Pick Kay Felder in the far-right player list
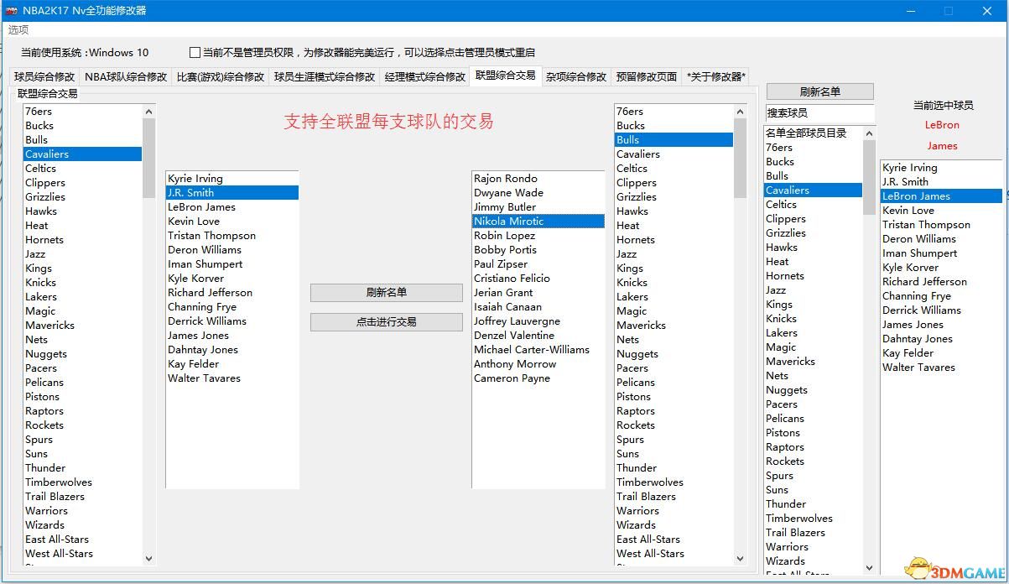Viewport: 1009px width, 584px height. pos(941,353)
